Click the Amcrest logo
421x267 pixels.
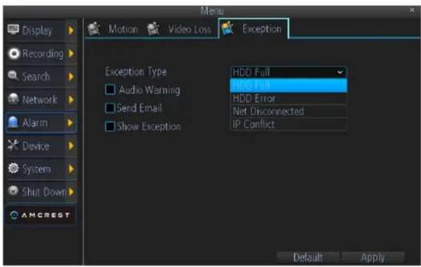click(40, 215)
